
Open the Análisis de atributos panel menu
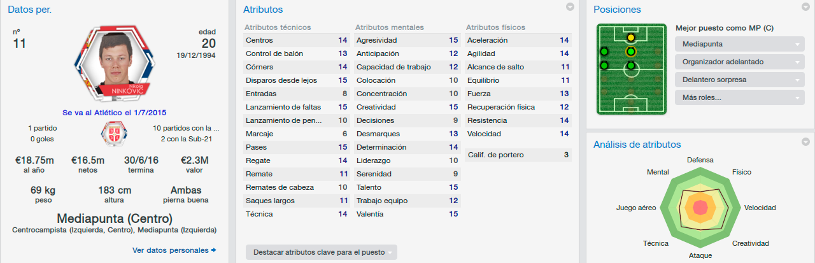pyautogui.click(x=805, y=142)
